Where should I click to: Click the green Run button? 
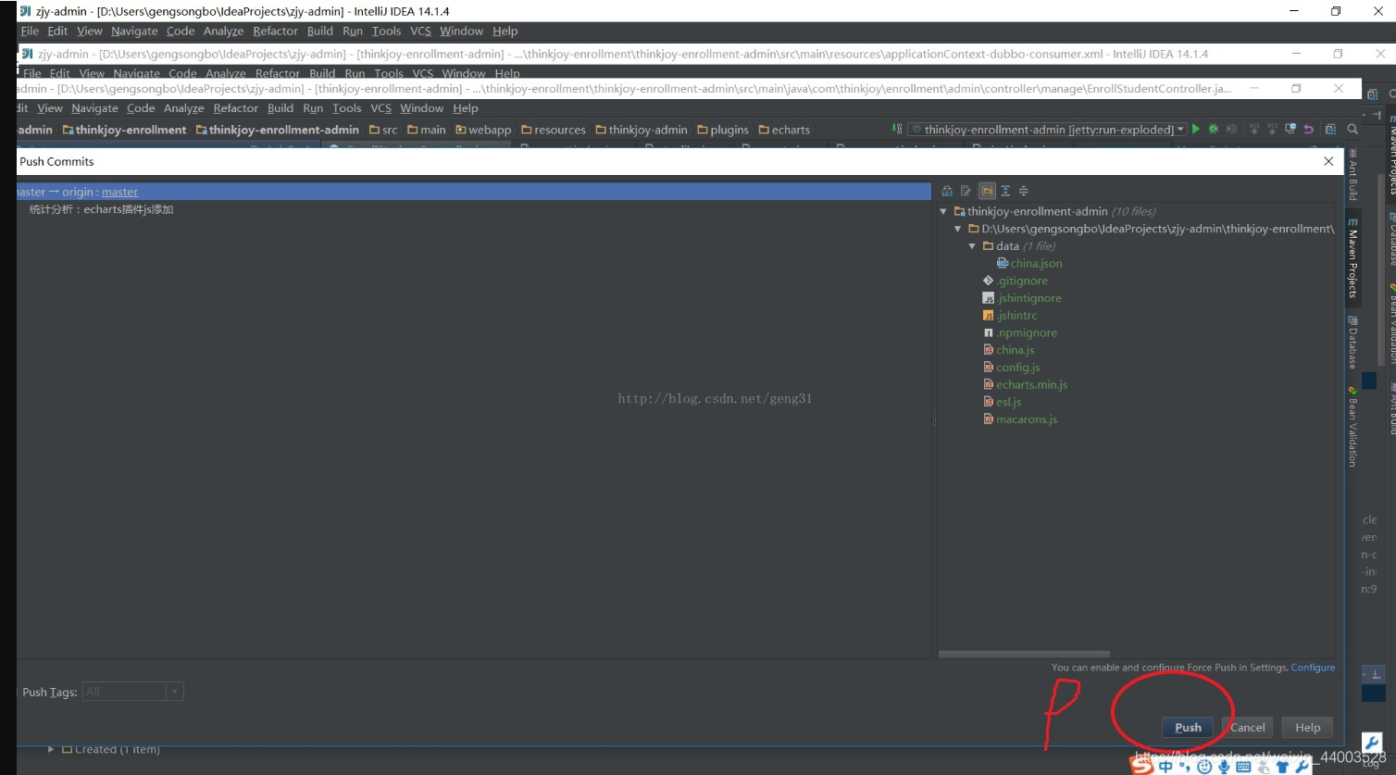(x=1196, y=130)
